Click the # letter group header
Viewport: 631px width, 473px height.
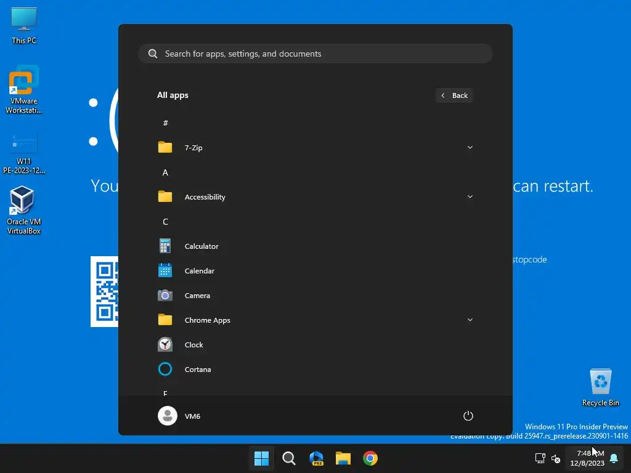pos(165,123)
